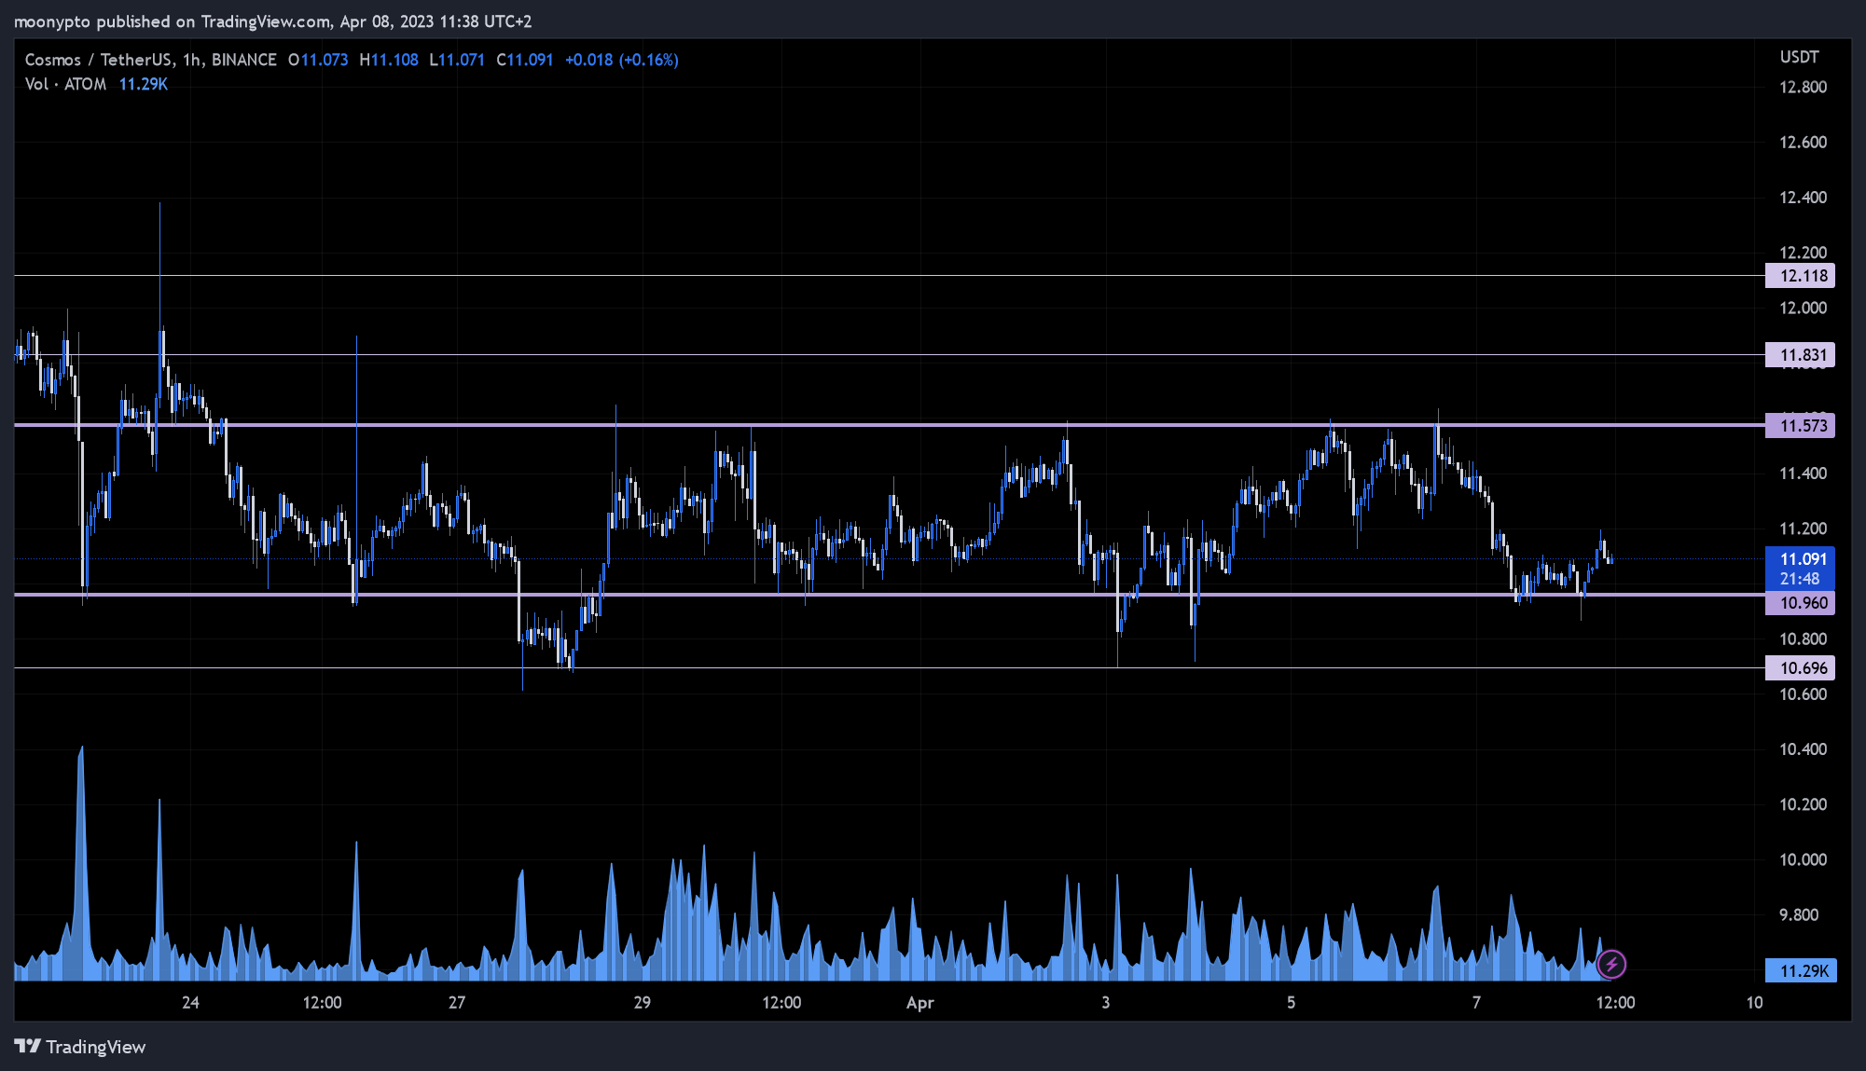Click the '10' date label on time axis
Viewport: 1866px width, 1071px height.
[1754, 1003]
